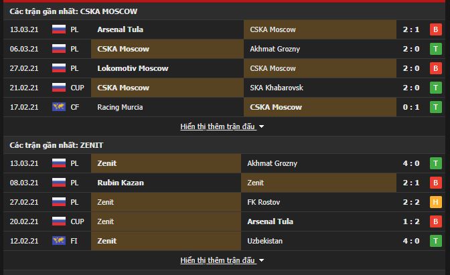Viewport: 450px width, 275px height.
Task: Select Lokomotiv Moscow team name
Action: pyautogui.click(x=133, y=68)
